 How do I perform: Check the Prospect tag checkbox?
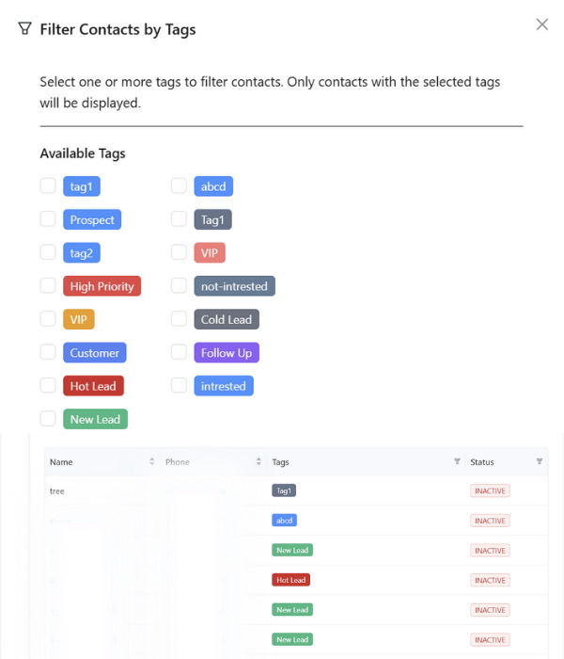pos(48,219)
